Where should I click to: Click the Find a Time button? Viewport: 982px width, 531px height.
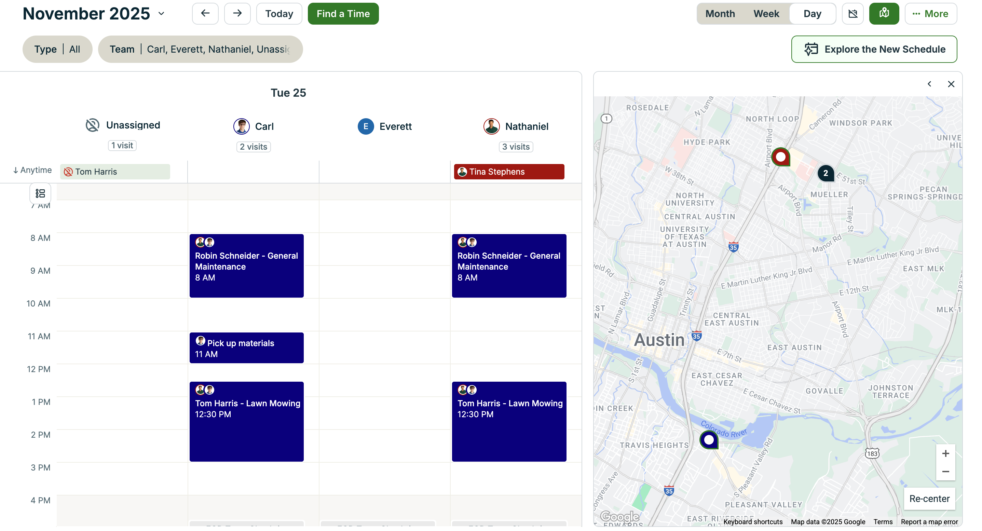click(343, 14)
